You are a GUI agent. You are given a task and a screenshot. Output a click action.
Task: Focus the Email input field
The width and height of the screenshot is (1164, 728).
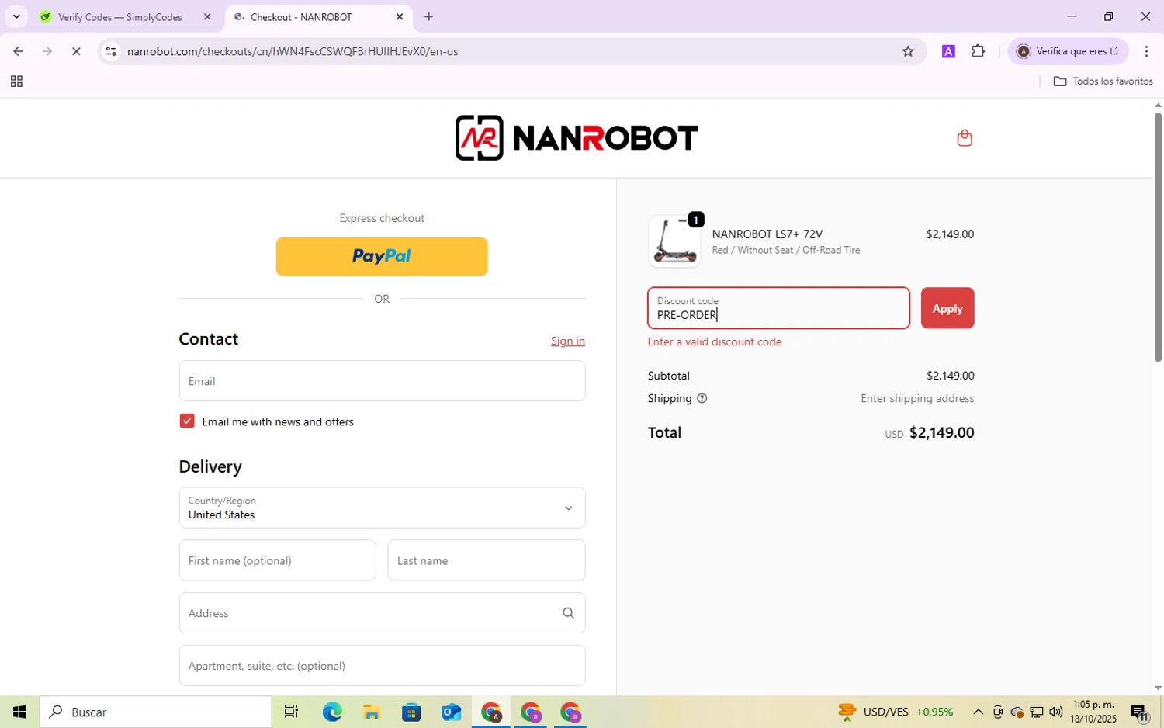click(382, 381)
